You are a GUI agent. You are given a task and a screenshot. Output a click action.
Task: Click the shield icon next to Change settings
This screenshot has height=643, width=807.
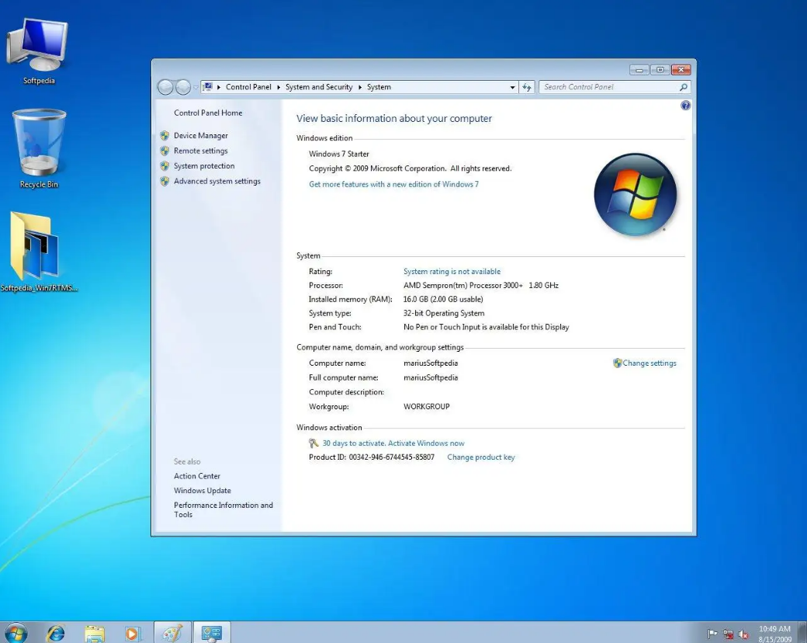tap(617, 363)
